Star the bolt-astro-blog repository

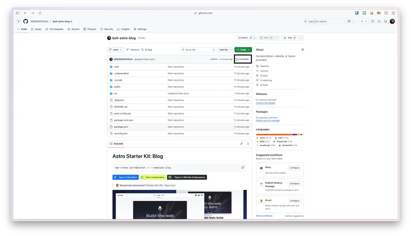click(290, 38)
